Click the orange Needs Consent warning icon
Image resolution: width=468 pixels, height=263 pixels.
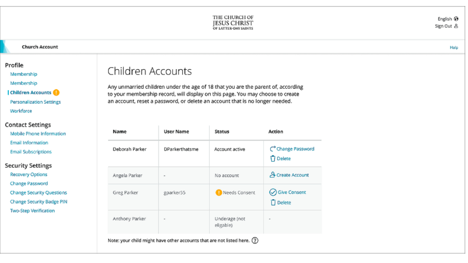tap(218, 192)
